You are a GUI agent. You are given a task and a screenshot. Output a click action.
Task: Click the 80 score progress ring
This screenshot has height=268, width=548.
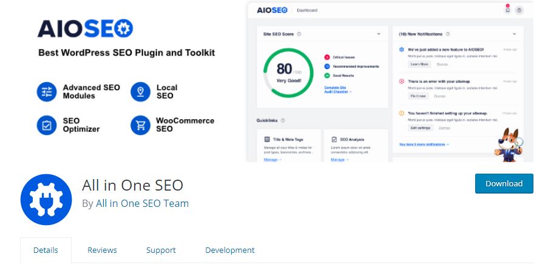[x=288, y=73]
